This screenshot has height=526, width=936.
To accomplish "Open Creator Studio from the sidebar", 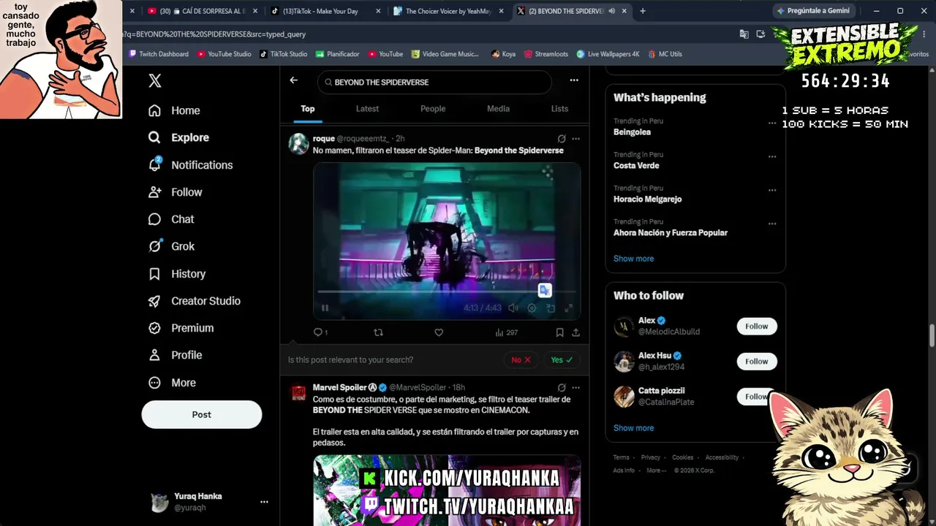I will pos(194,301).
